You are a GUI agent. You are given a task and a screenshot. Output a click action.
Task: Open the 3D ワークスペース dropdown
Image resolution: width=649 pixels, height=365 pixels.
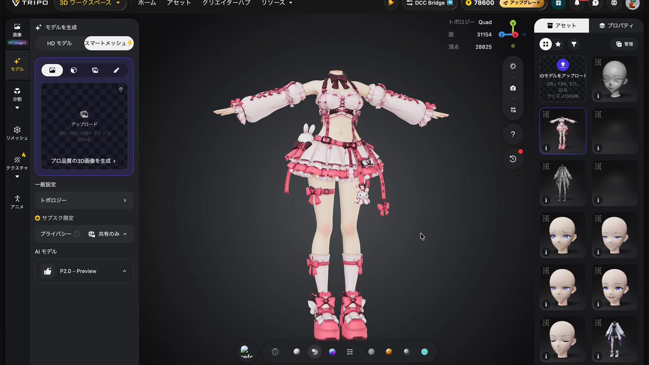coord(90,3)
